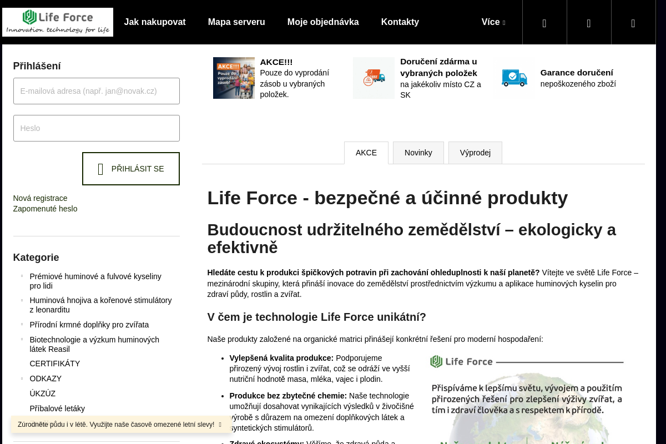Click the Garance doručení heading

[x=577, y=73]
